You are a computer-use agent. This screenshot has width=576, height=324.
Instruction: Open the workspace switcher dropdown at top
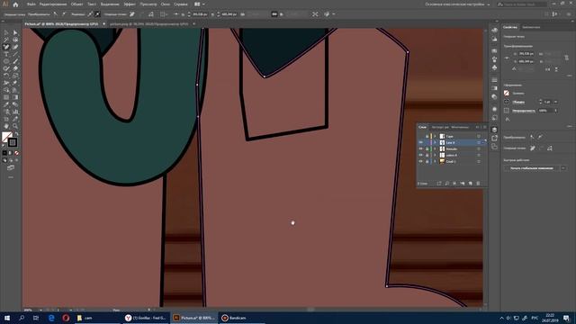[x=457, y=4]
